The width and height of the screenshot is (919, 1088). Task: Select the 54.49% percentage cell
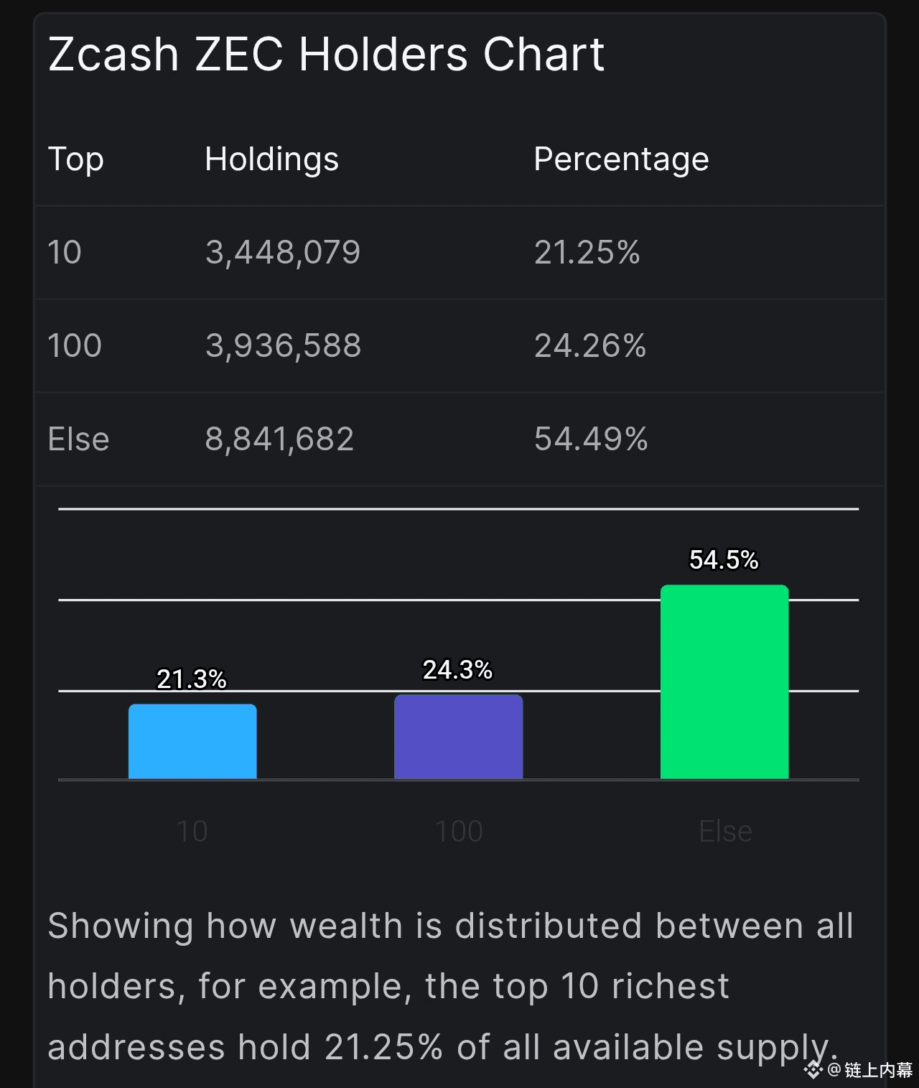590,440
